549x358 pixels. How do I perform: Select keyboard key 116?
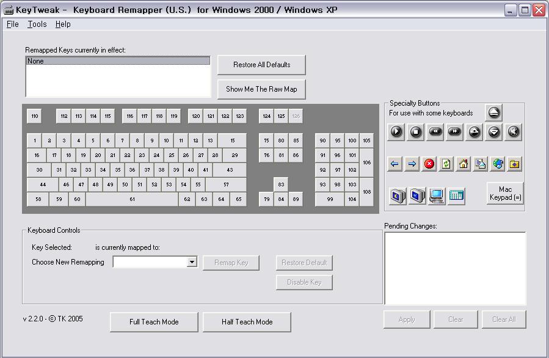click(130, 116)
